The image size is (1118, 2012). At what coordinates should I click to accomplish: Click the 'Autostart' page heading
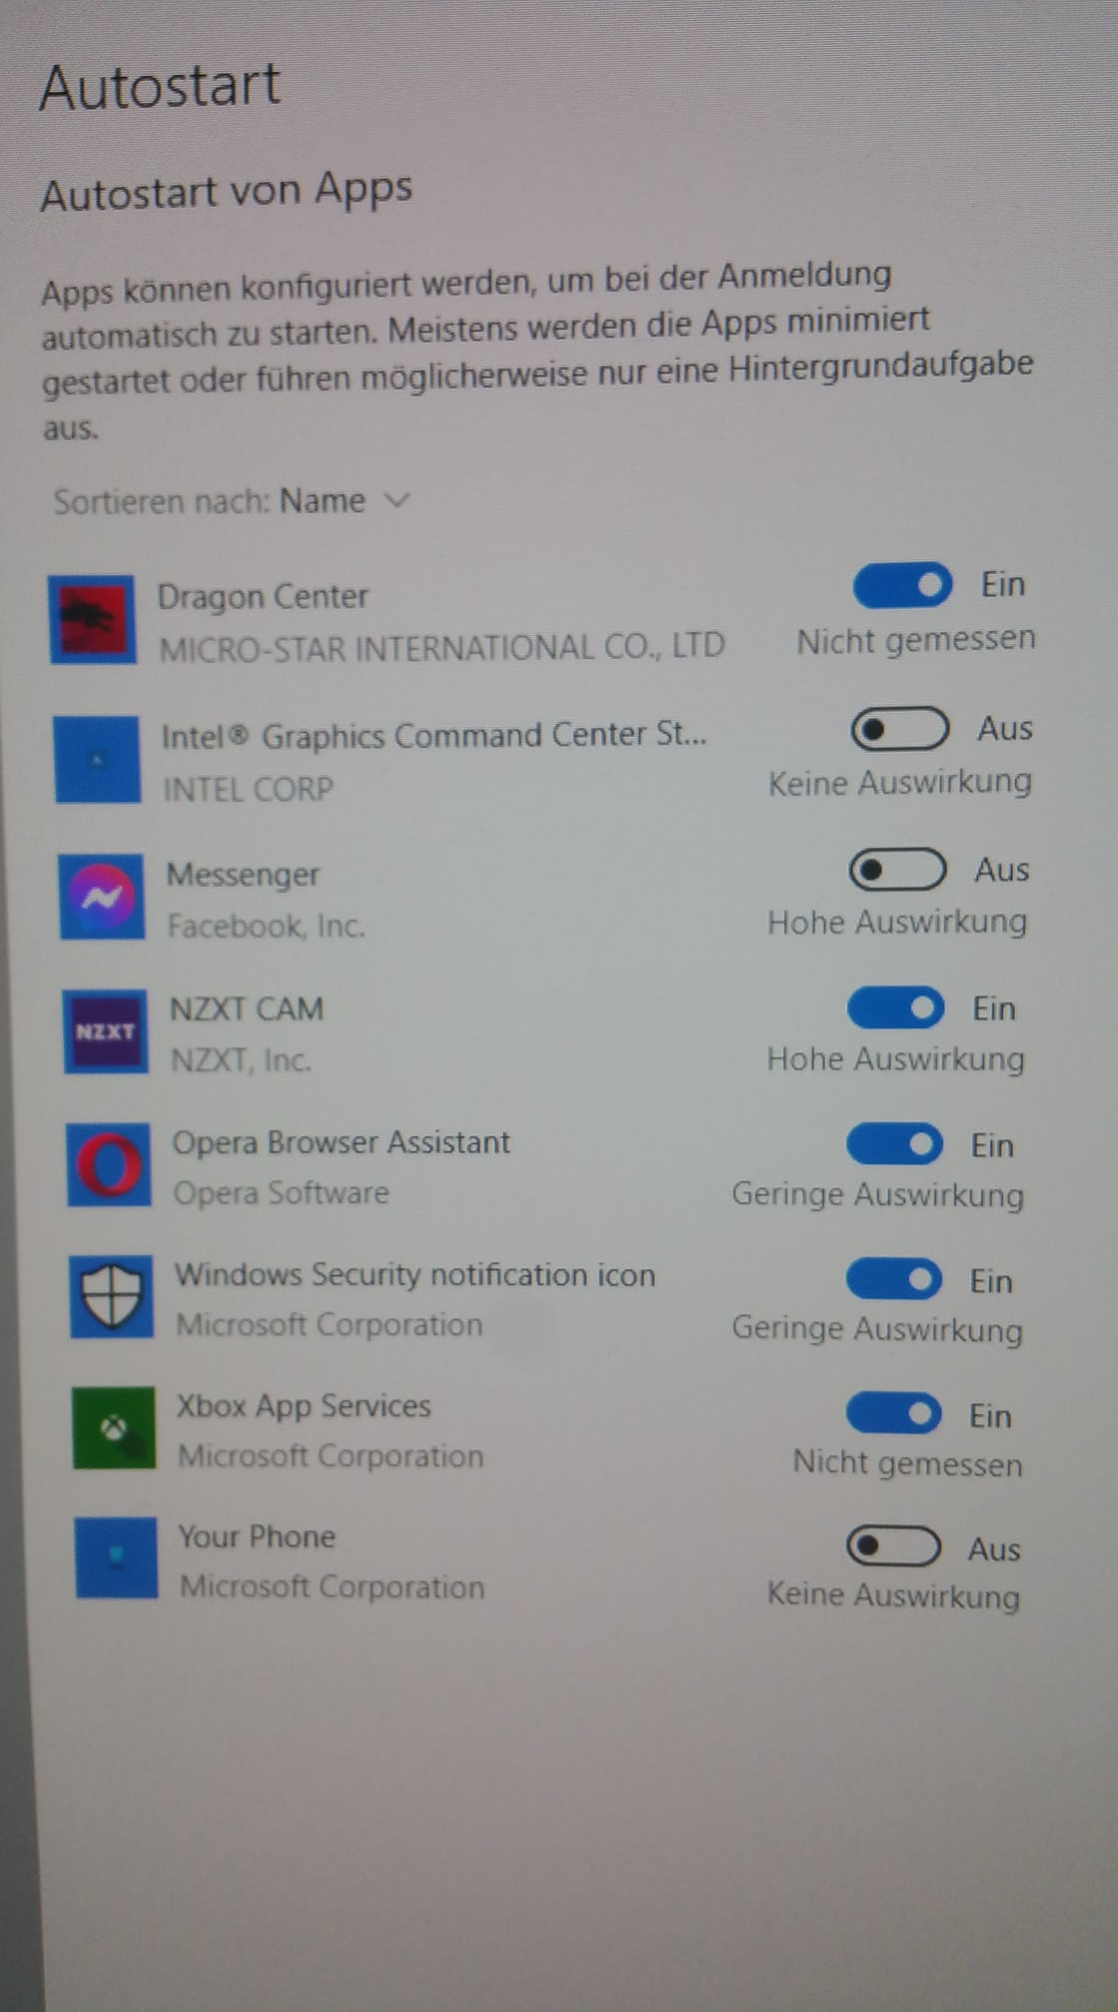coord(160,85)
